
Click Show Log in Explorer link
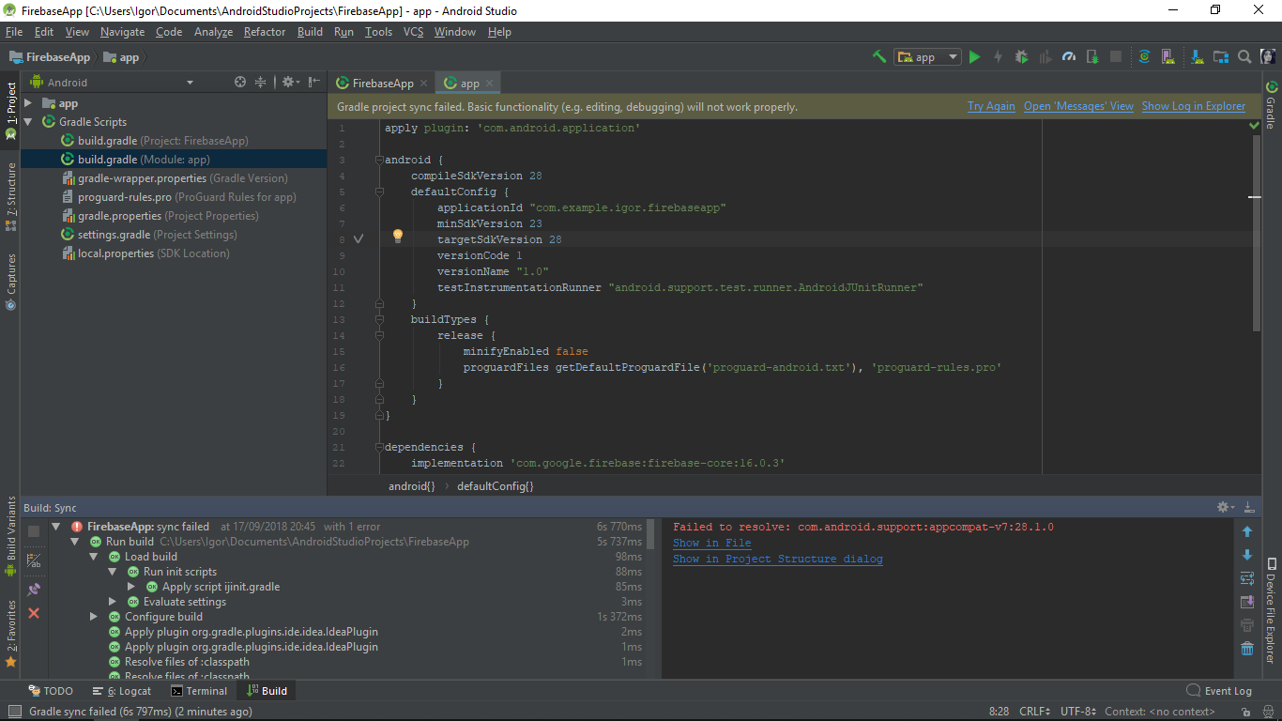(x=1194, y=106)
